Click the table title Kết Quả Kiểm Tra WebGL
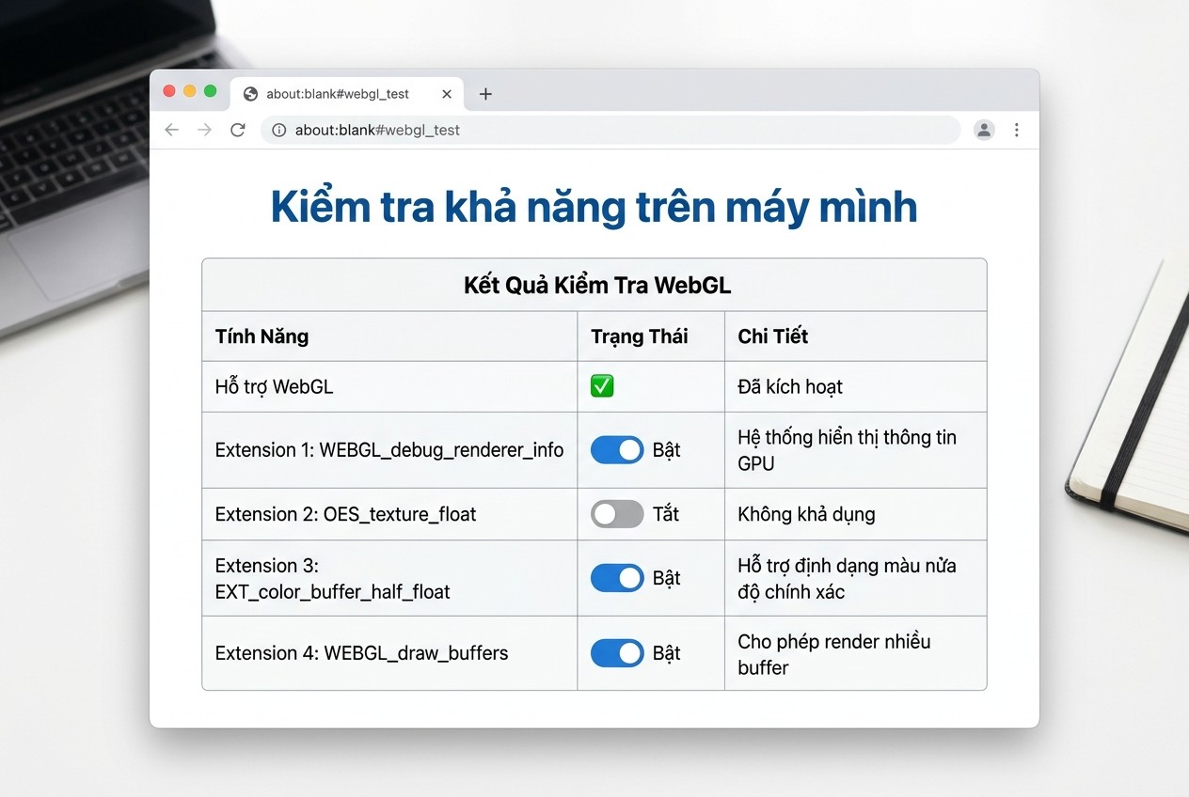1189x797 pixels. 597,286
